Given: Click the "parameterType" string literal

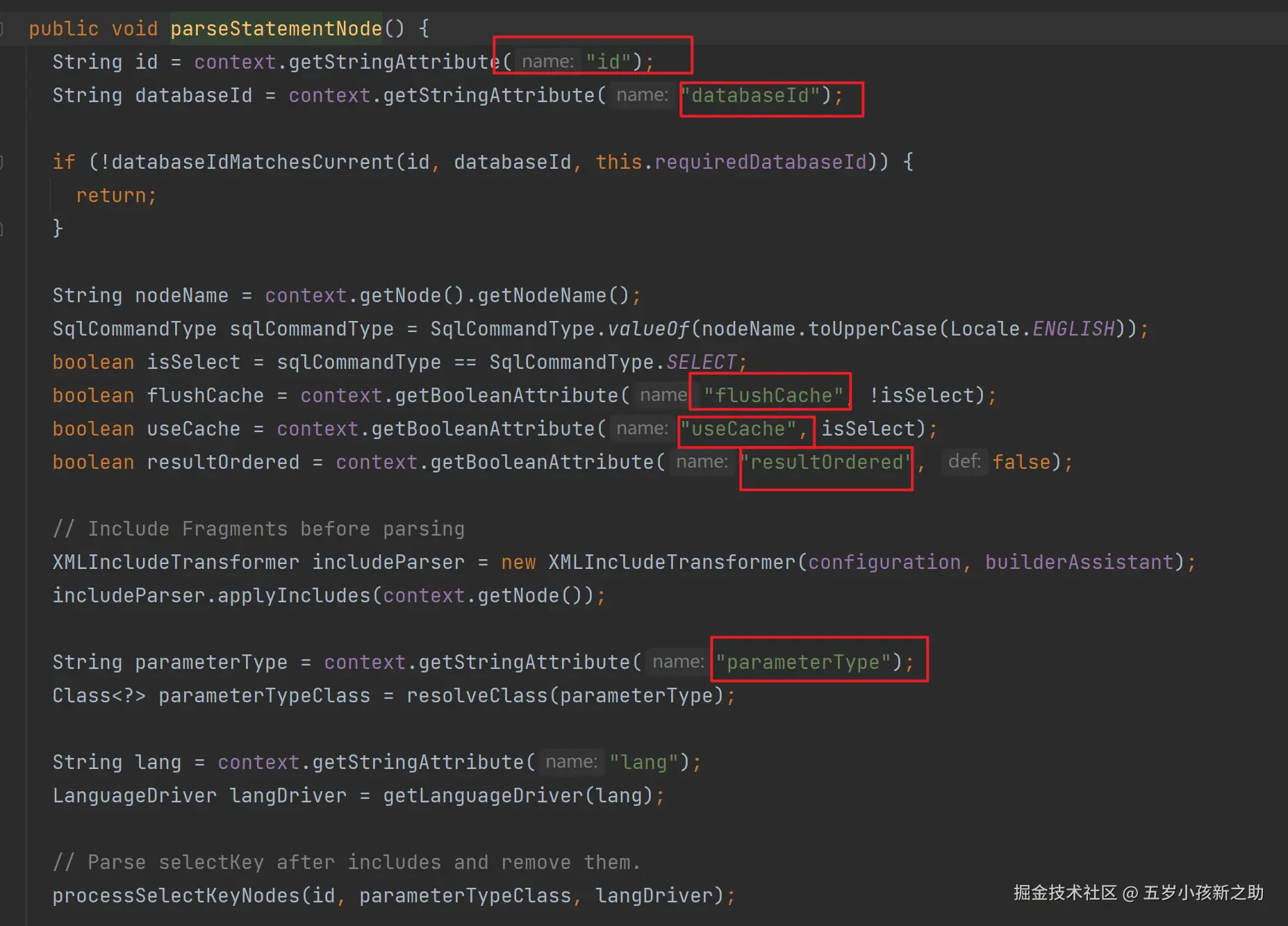Looking at the screenshot, I should pyautogui.click(x=803, y=662).
